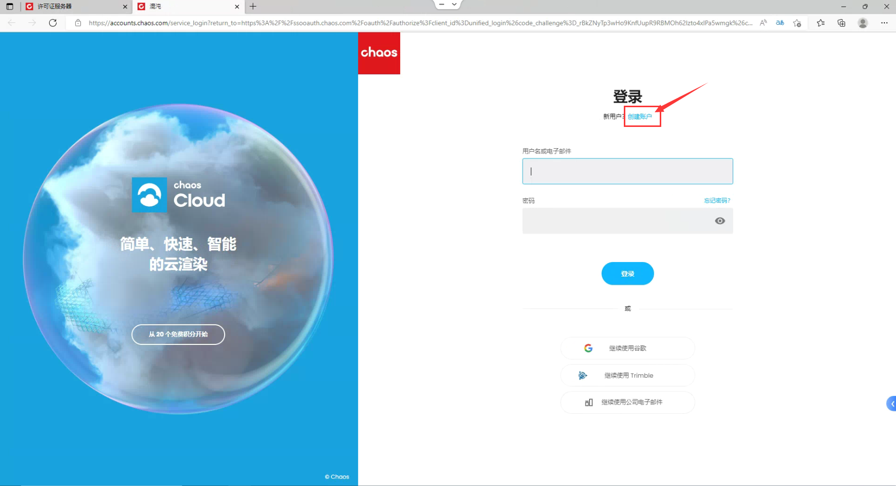Click 从 20 个免费积分开始 button
The width and height of the screenshot is (896, 486).
click(178, 334)
